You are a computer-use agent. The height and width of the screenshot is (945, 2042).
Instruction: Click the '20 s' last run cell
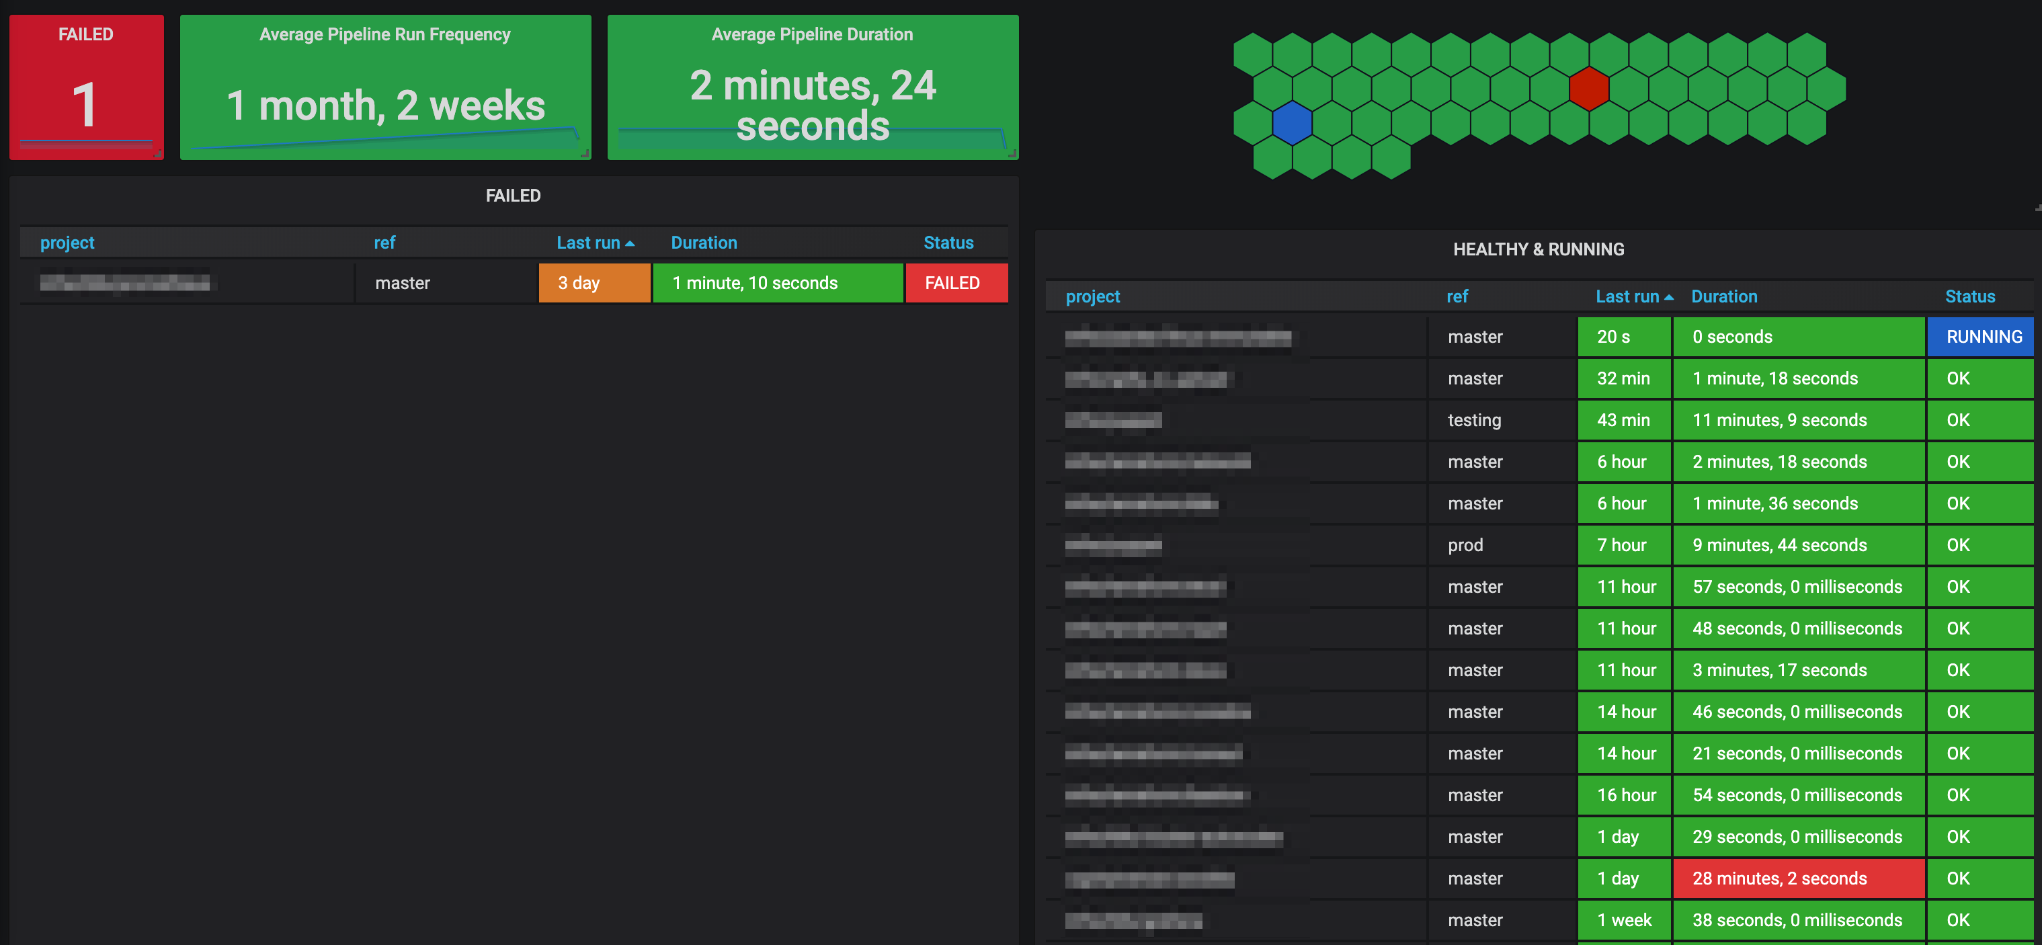pos(1624,337)
